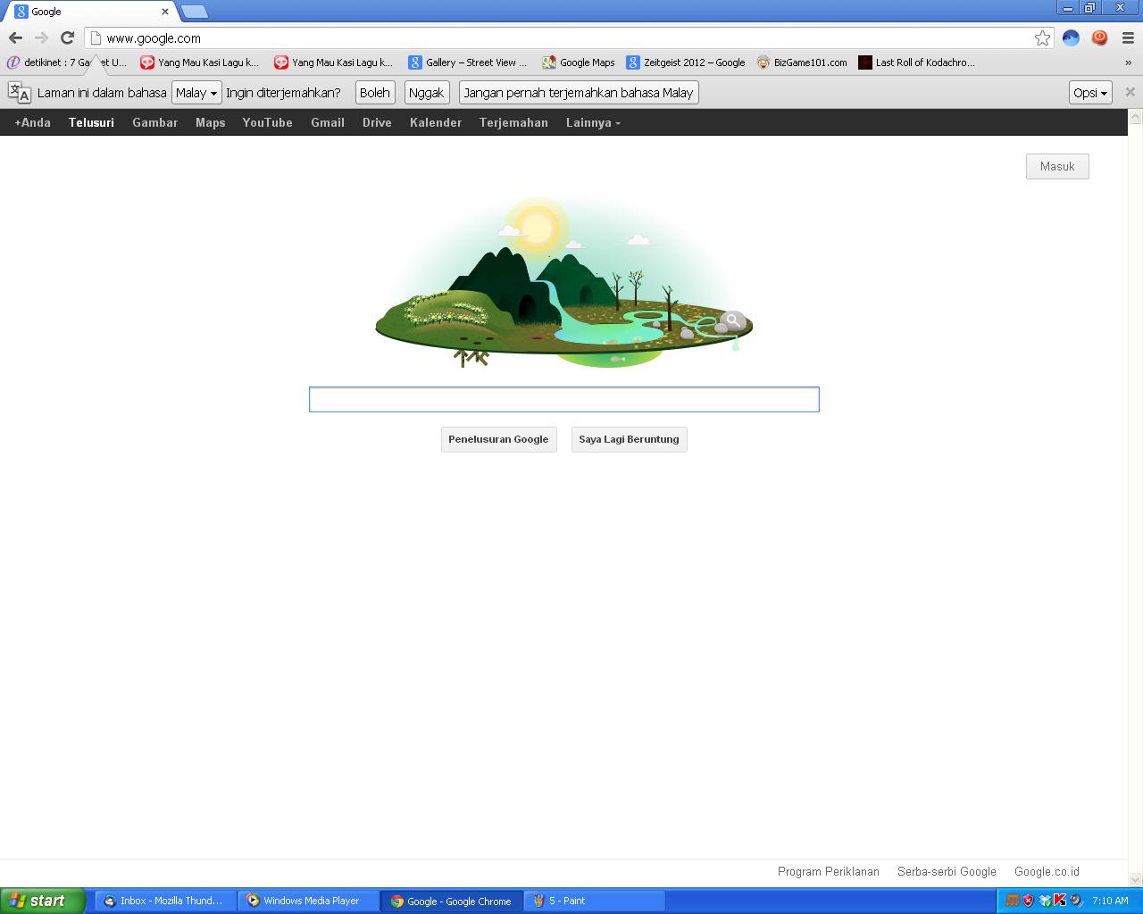Close the Google tab
The image size is (1143, 914).
pyautogui.click(x=164, y=12)
